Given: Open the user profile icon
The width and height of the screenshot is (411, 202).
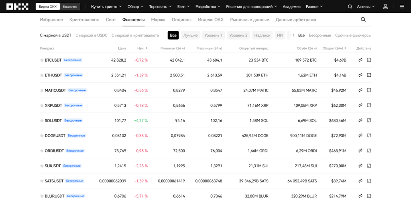Looking at the screenshot, I should (385, 7).
